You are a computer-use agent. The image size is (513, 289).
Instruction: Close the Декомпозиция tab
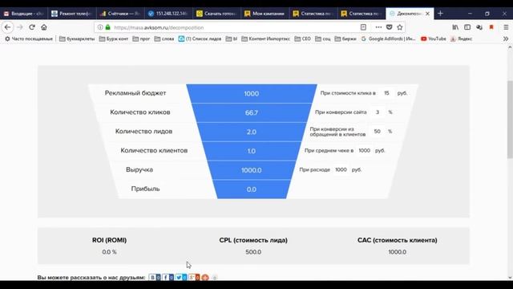(427, 14)
